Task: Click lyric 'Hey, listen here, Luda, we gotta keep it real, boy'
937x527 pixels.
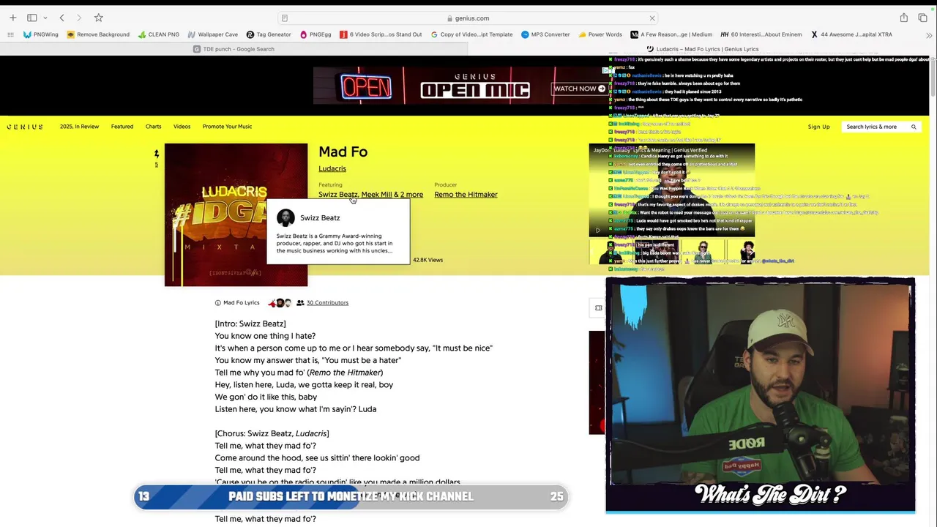Action: click(x=304, y=384)
